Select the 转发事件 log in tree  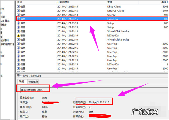[5, 40]
